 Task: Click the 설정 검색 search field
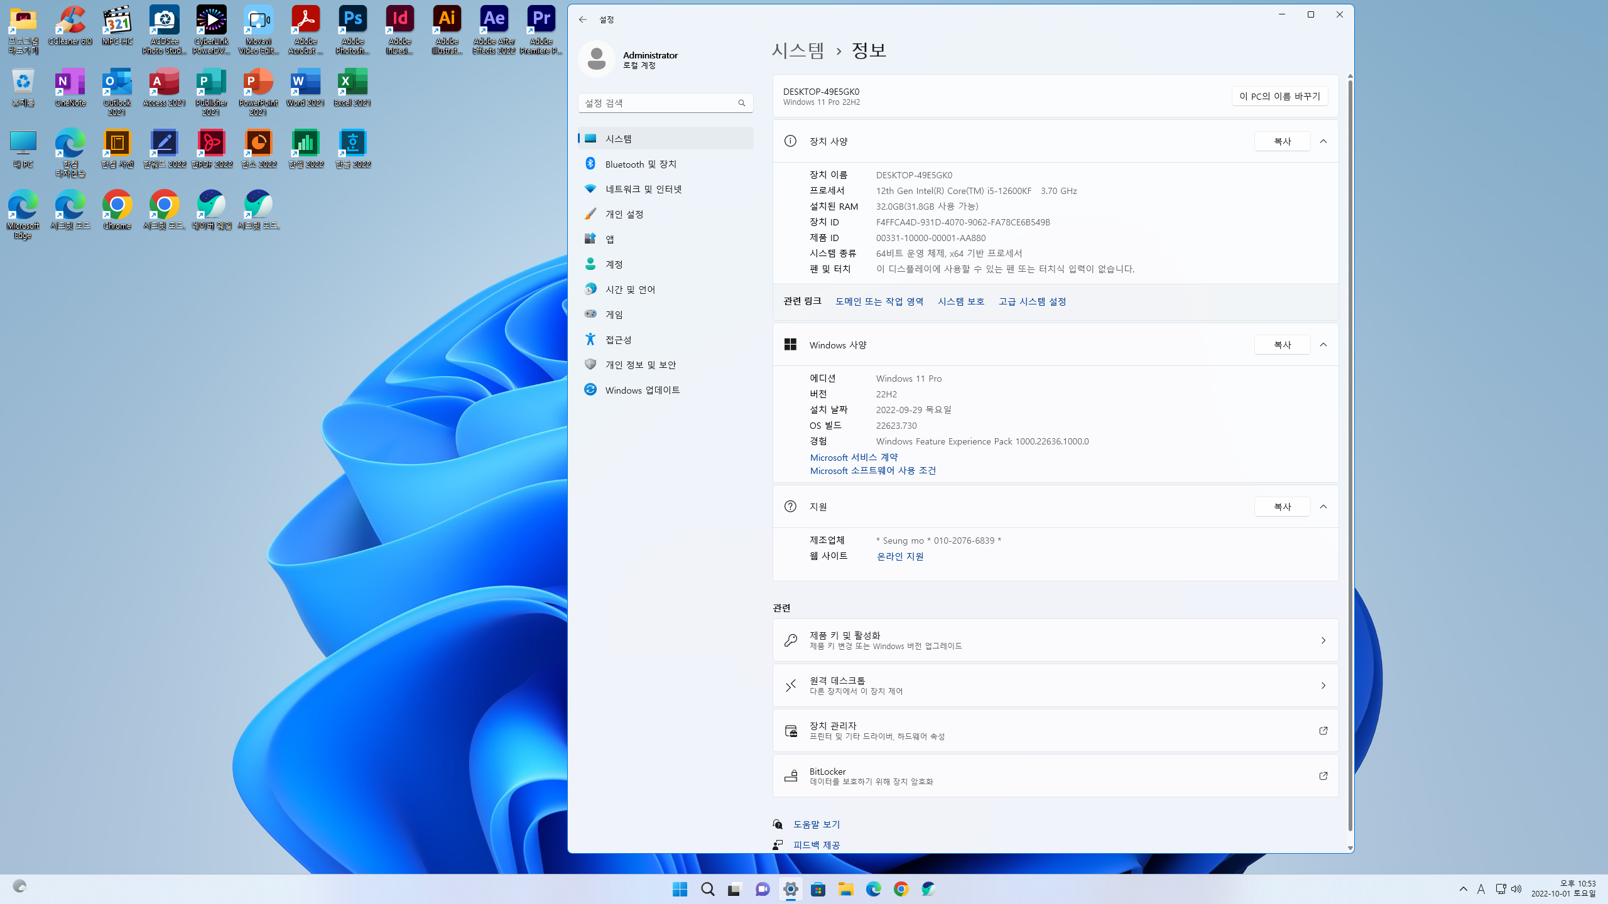tap(658, 103)
